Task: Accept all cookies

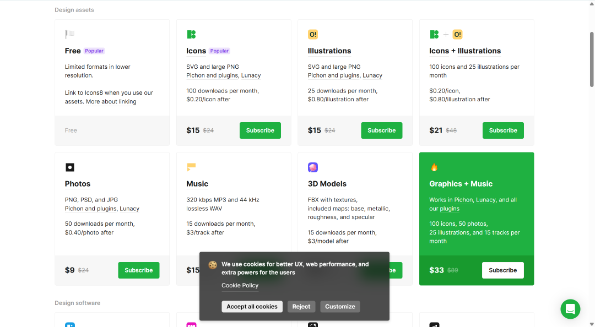Action: pos(252,307)
